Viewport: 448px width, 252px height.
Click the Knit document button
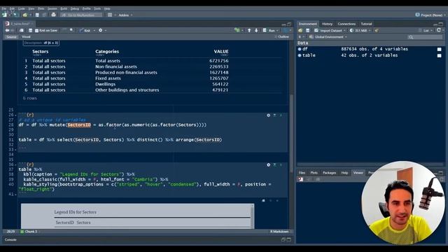click(85, 30)
